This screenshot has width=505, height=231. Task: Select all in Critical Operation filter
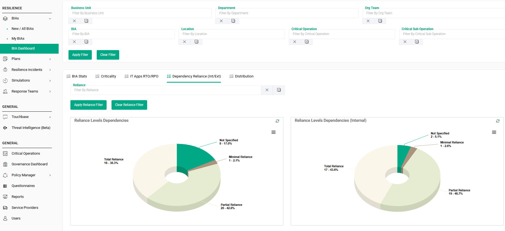point(307,42)
